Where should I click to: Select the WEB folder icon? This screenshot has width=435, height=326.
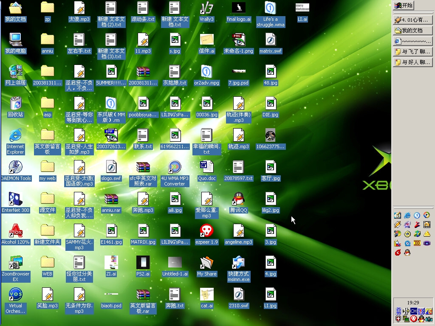click(48, 267)
